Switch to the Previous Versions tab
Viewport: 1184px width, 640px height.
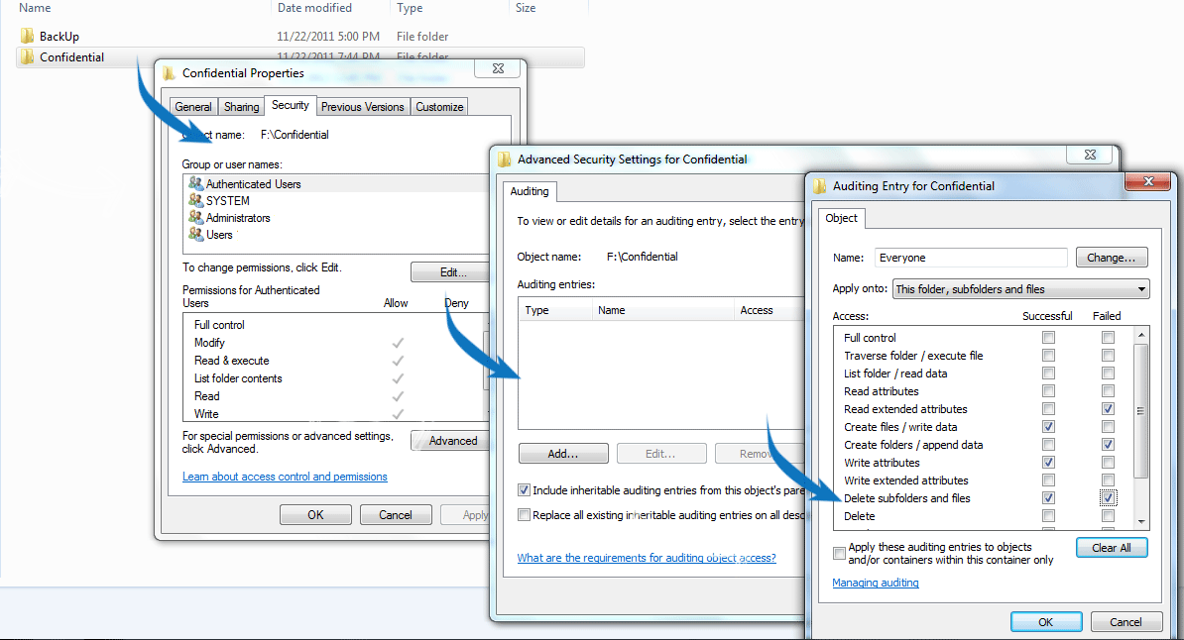pos(363,106)
